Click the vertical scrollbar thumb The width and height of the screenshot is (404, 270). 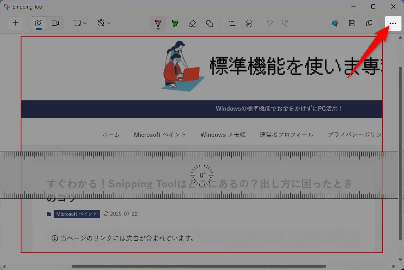coord(400,153)
